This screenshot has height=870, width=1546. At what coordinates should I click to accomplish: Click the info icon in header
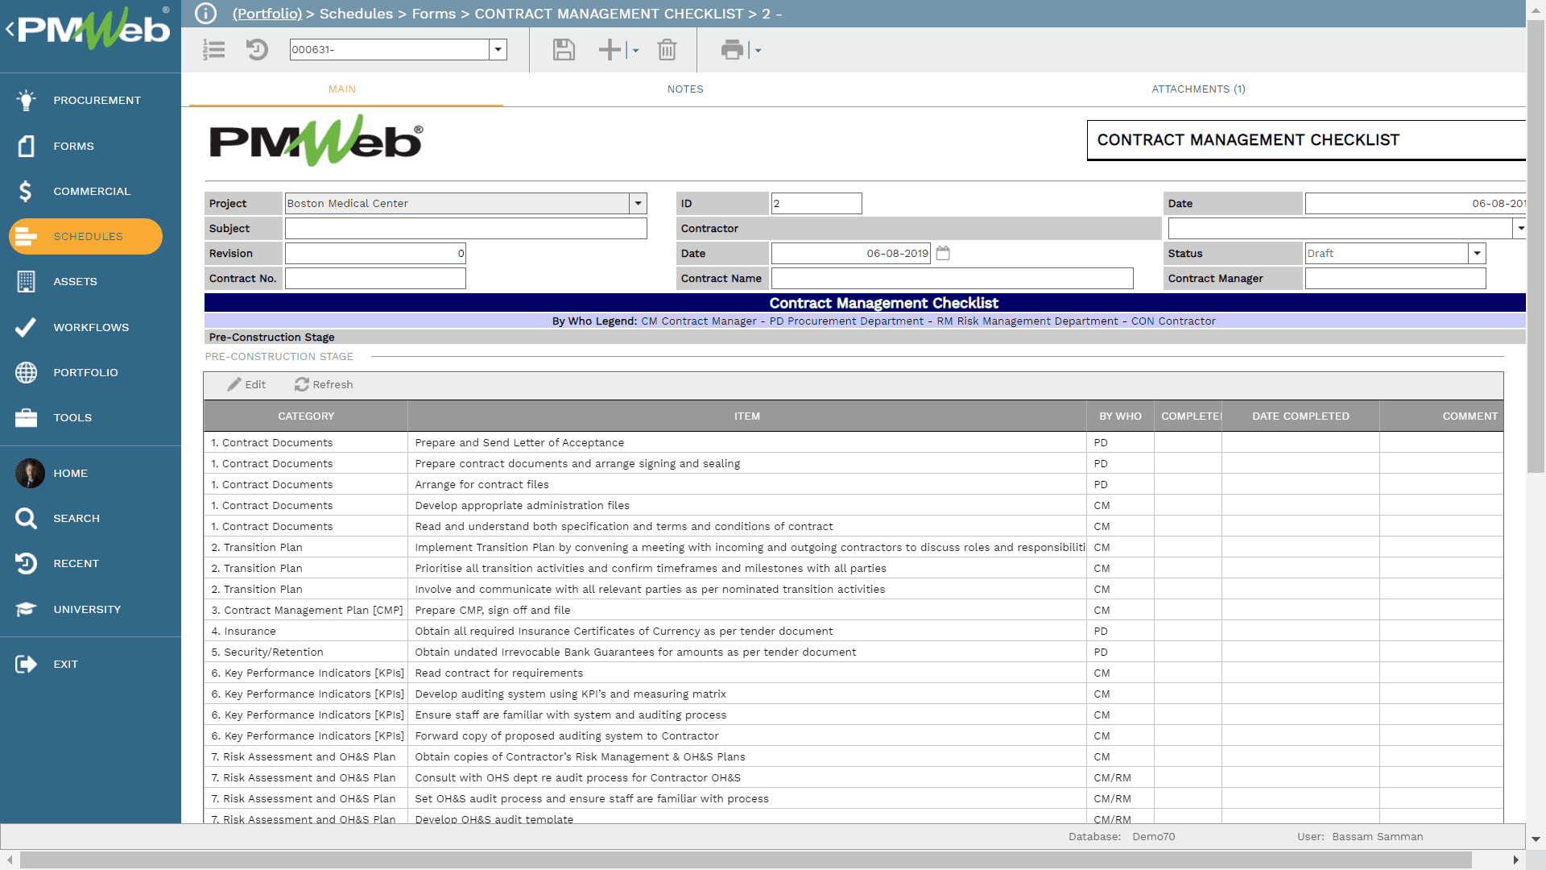click(x=206, y=14)
